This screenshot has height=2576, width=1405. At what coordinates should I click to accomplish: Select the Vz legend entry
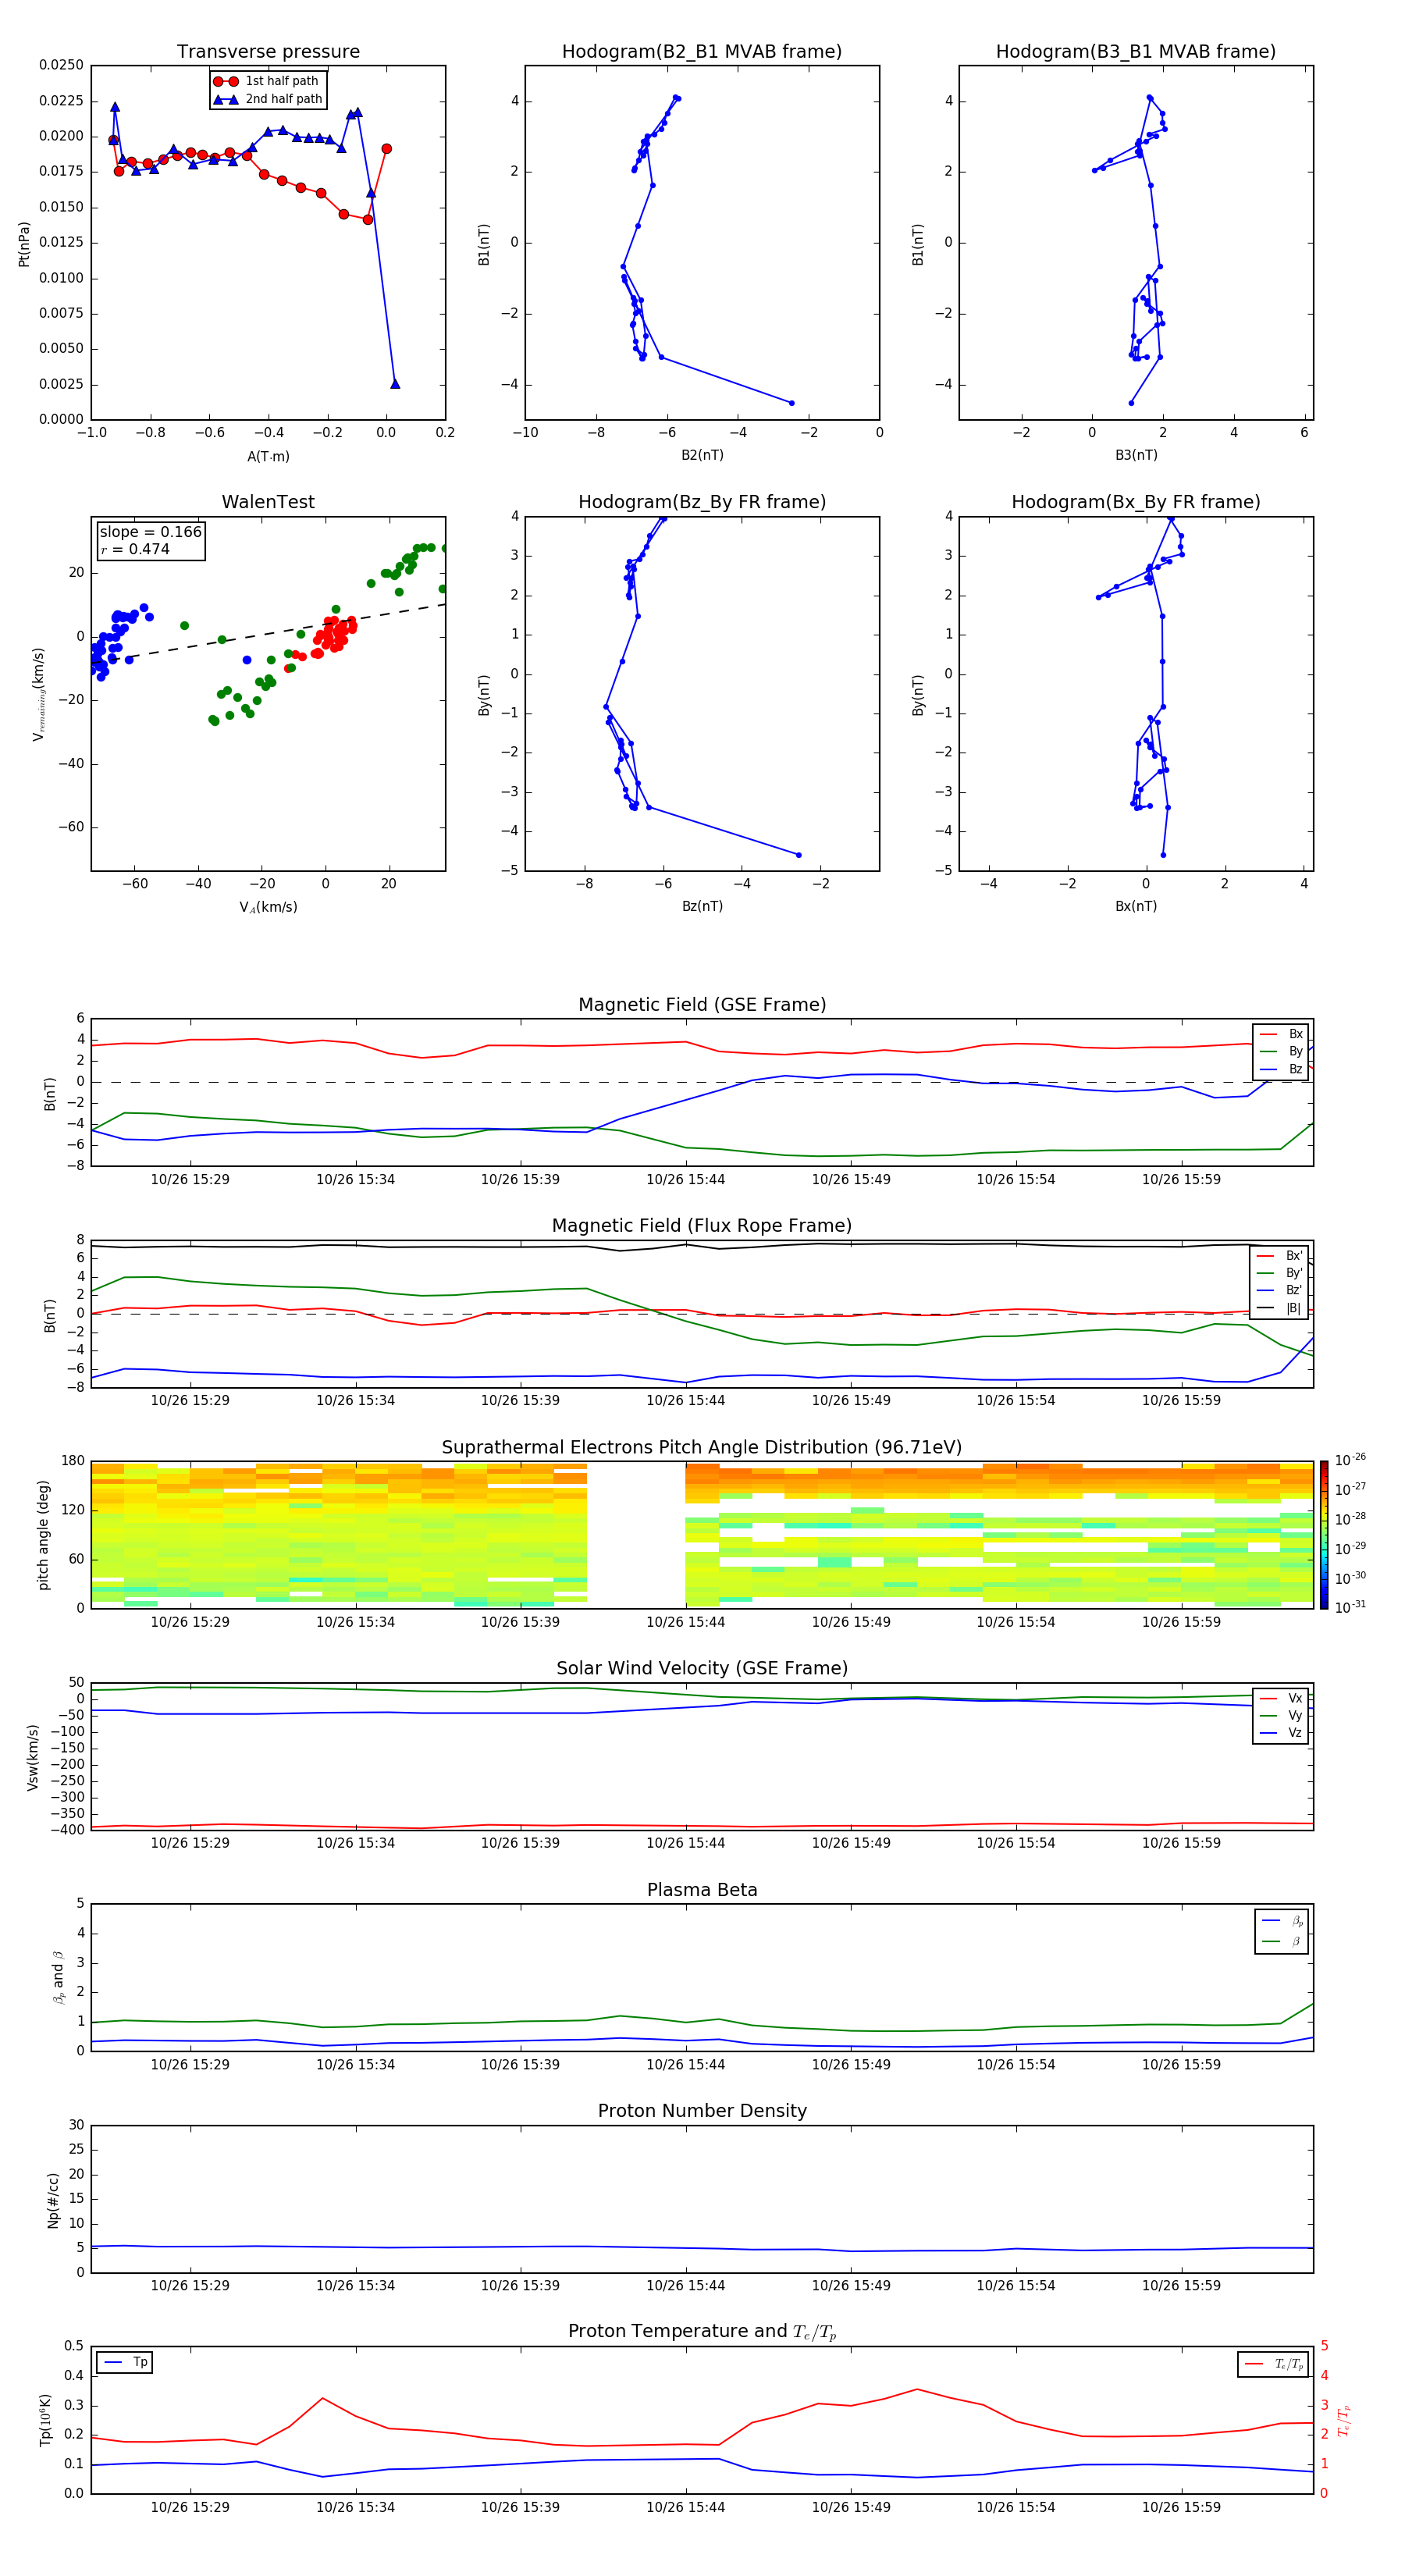pyautogui.click(x=1281, y=1733)
